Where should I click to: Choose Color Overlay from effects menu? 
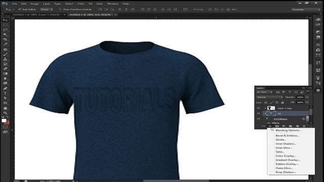[x=286, y=156]
